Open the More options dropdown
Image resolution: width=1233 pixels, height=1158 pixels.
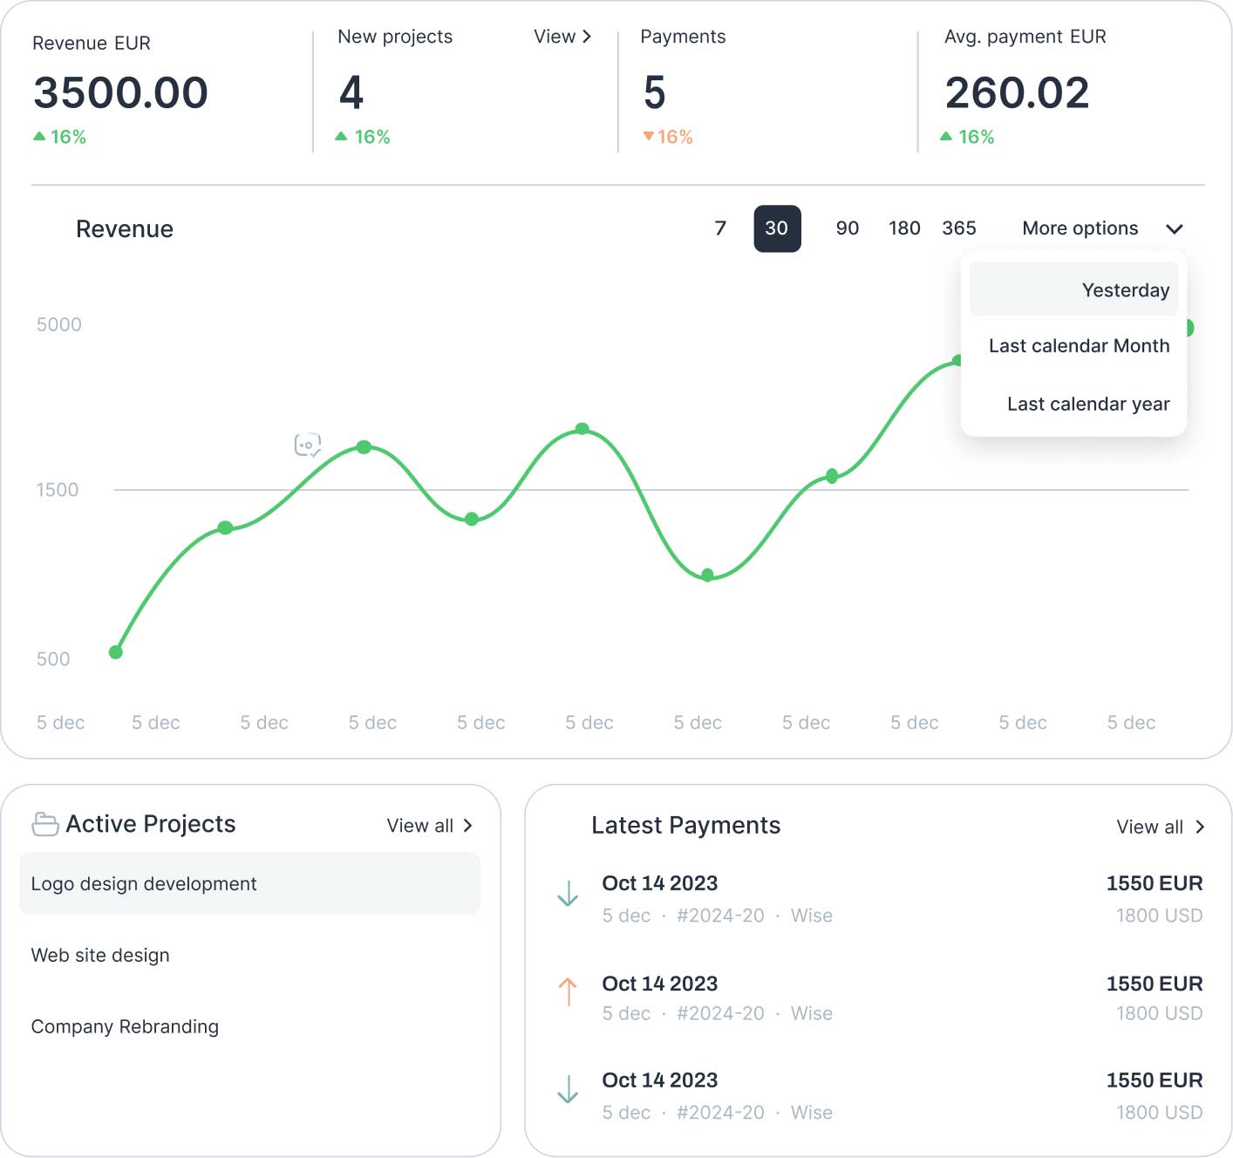pyautogui.click(x=1102, y=228)
